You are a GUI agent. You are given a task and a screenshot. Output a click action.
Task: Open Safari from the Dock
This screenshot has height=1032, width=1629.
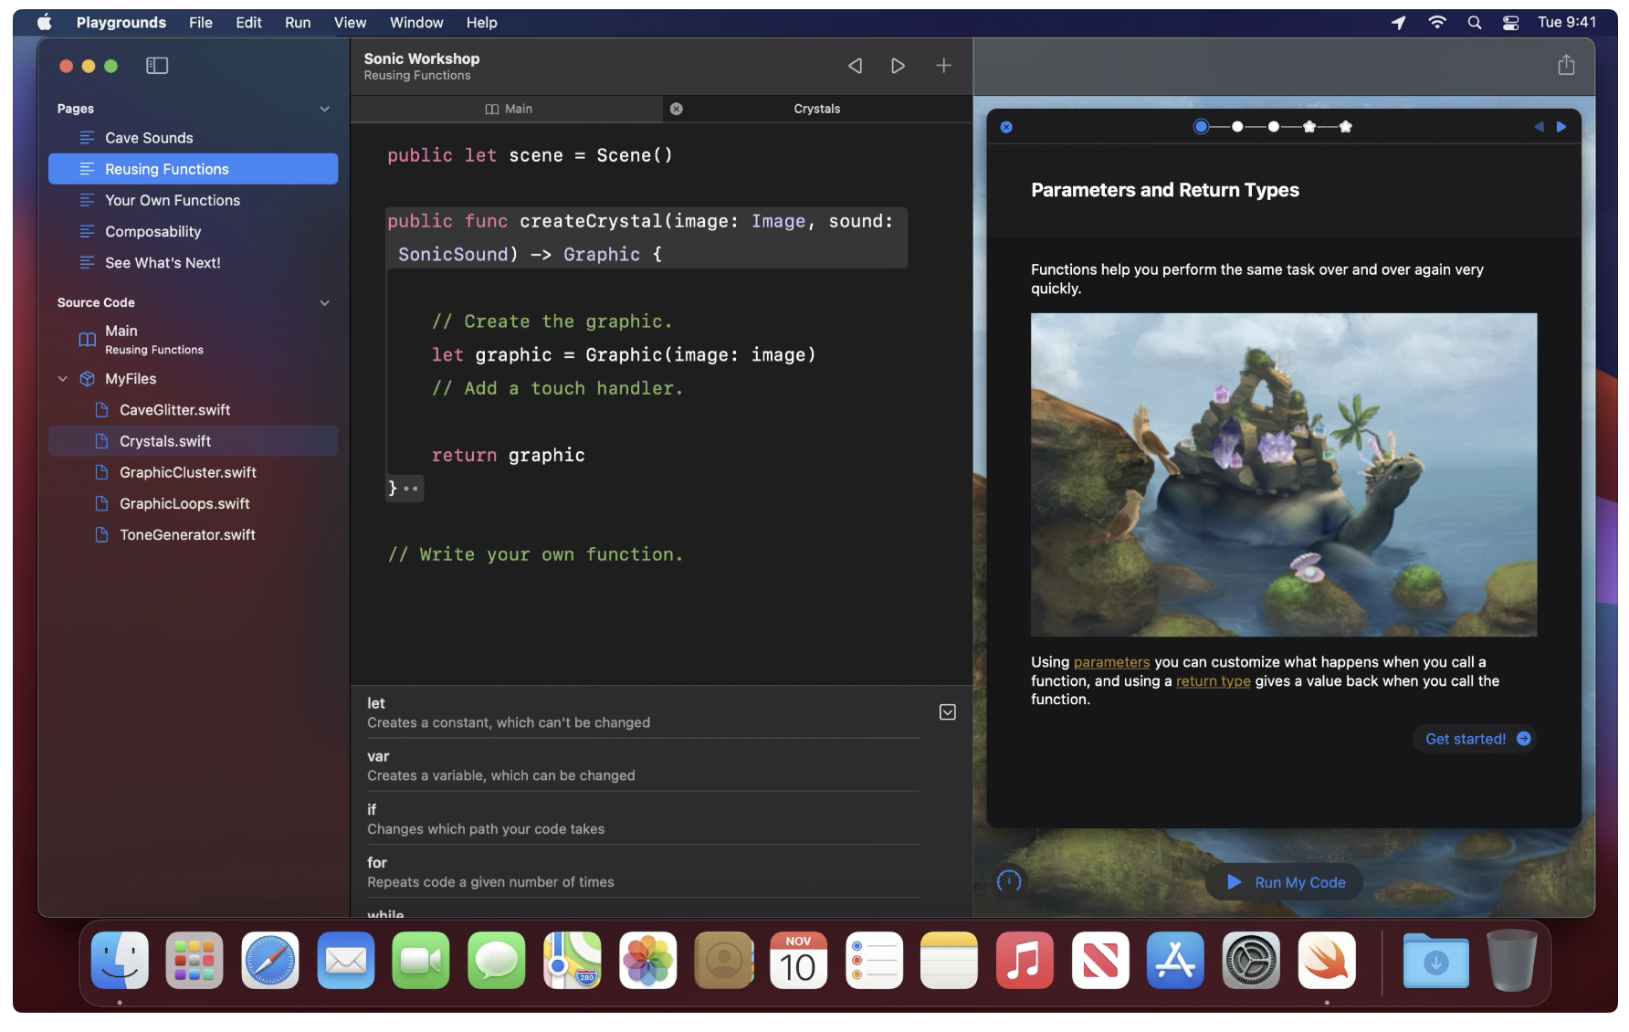pyautogui.click(x=270, y=961)
